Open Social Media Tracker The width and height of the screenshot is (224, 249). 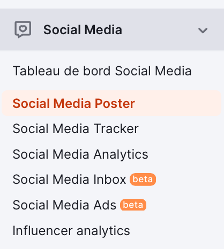[76, 129]
